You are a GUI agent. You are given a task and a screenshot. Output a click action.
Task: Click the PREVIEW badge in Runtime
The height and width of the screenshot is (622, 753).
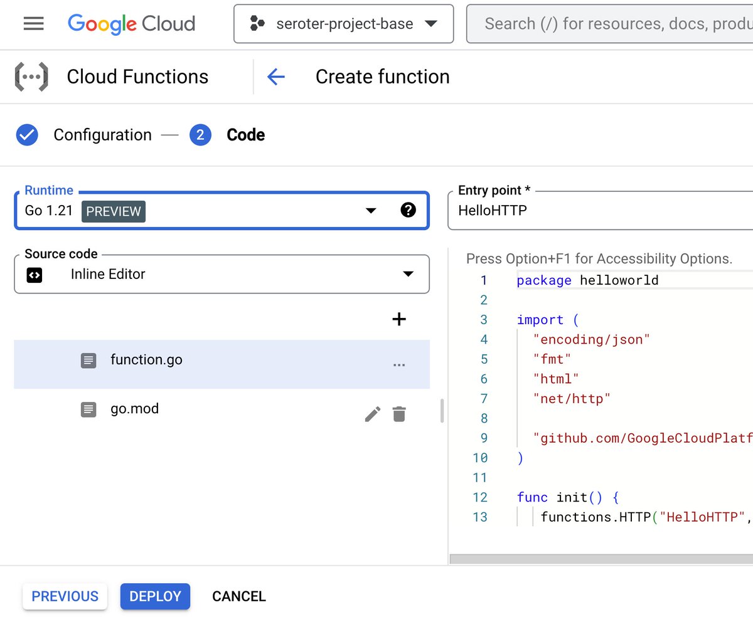114,211
